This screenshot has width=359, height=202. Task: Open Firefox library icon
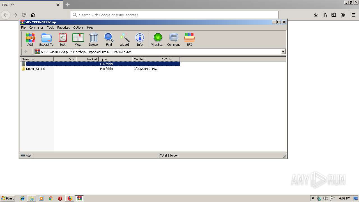pos(325,15)
